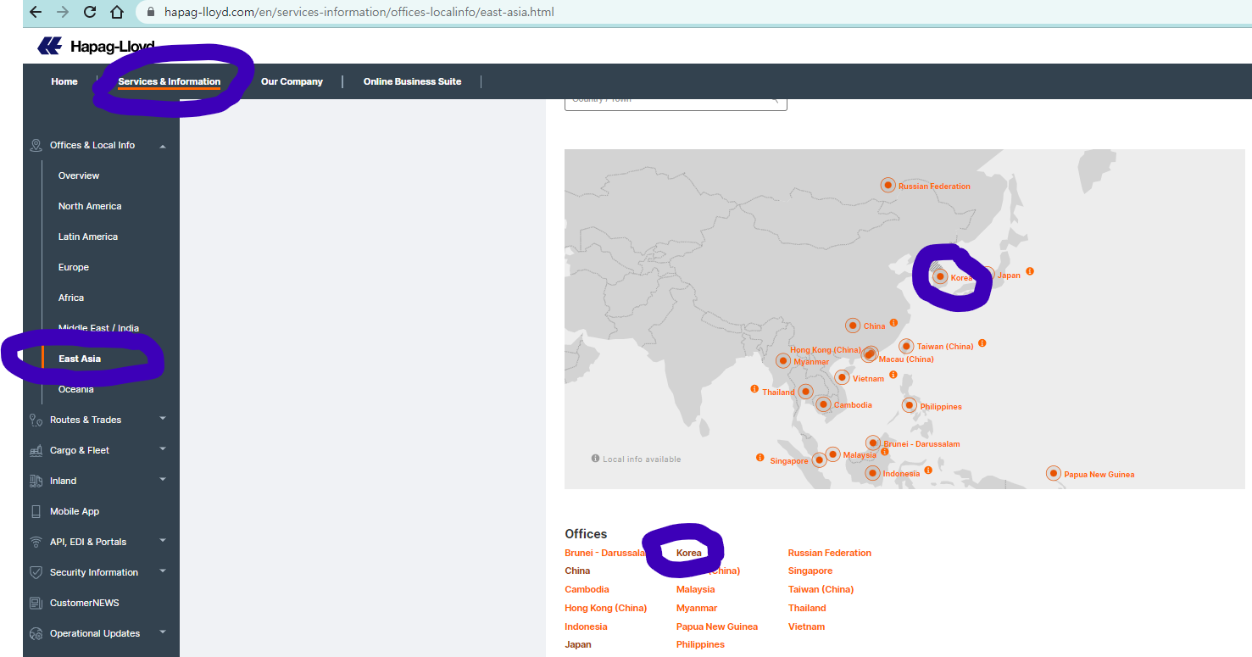This screenshot has height=657, width=1252.
Task: Click Russian Federation map marker
Action: tap(888, 185)
